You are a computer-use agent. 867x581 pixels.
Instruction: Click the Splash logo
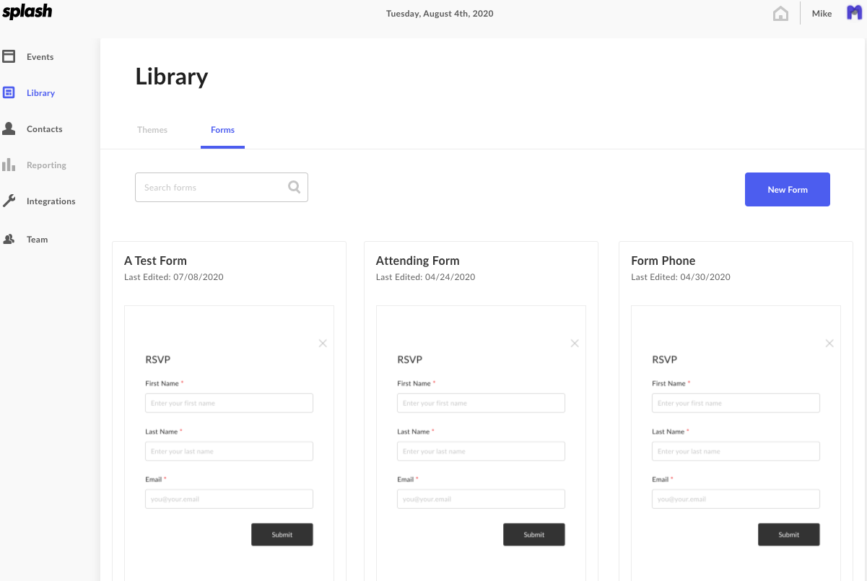click(x=27, y=12)
